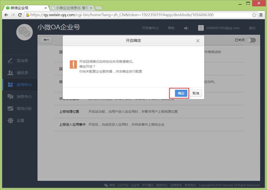Click the 确定开启？ line in dialog
The width and height of the screenshot is (267, 190).
point(87,67)
